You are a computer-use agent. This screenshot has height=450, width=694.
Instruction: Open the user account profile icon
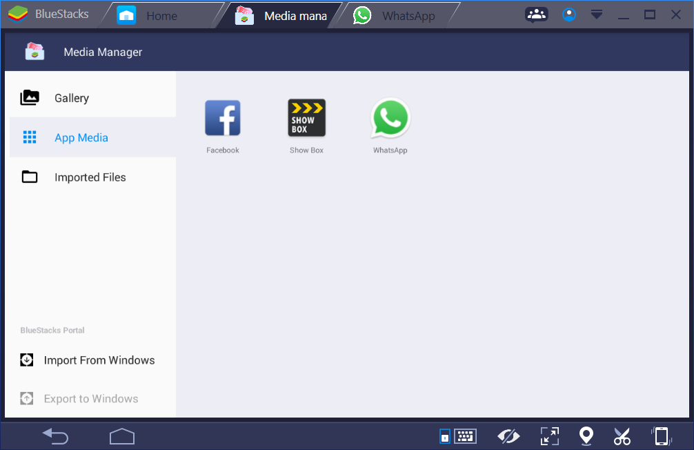pyautogui.click(x=568, y=14)
